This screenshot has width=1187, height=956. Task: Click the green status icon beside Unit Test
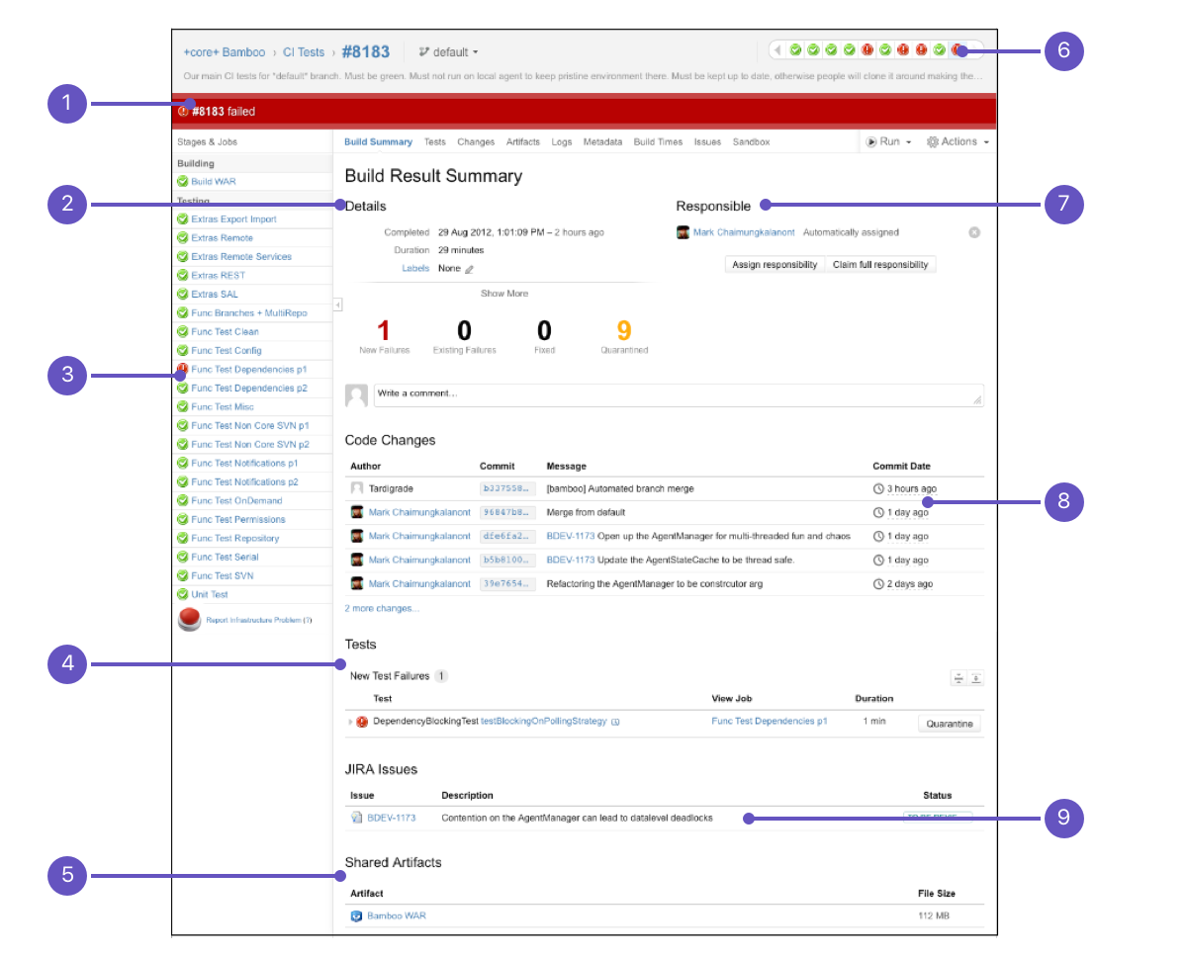[x=182, y=595]
